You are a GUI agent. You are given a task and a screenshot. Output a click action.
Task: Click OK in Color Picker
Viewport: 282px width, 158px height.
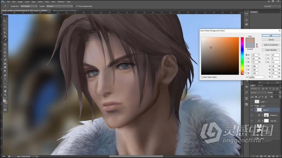pyautogui.click(x=271, y=35)
